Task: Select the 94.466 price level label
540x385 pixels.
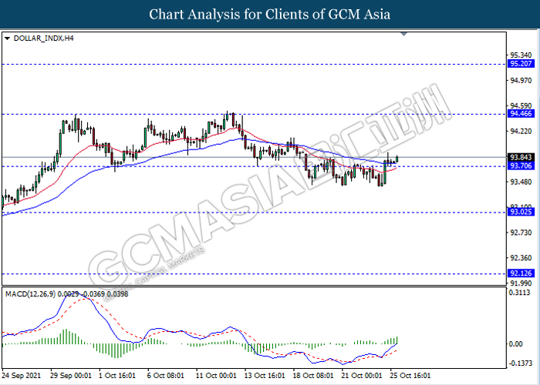Action: 521,114
